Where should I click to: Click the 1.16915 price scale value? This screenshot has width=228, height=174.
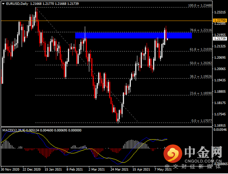click(220, 125)
